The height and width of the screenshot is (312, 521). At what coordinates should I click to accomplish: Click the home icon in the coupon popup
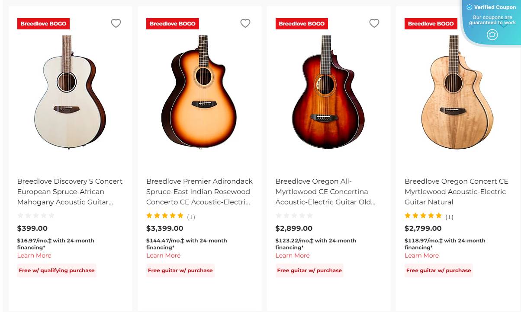pyautogui.click(x=492, y=35)
